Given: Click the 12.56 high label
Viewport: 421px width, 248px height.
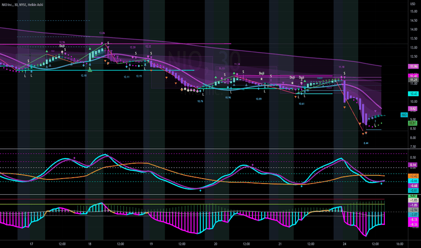Looking at the screenshot, I should pyautogui.click(x=62, y=42).
